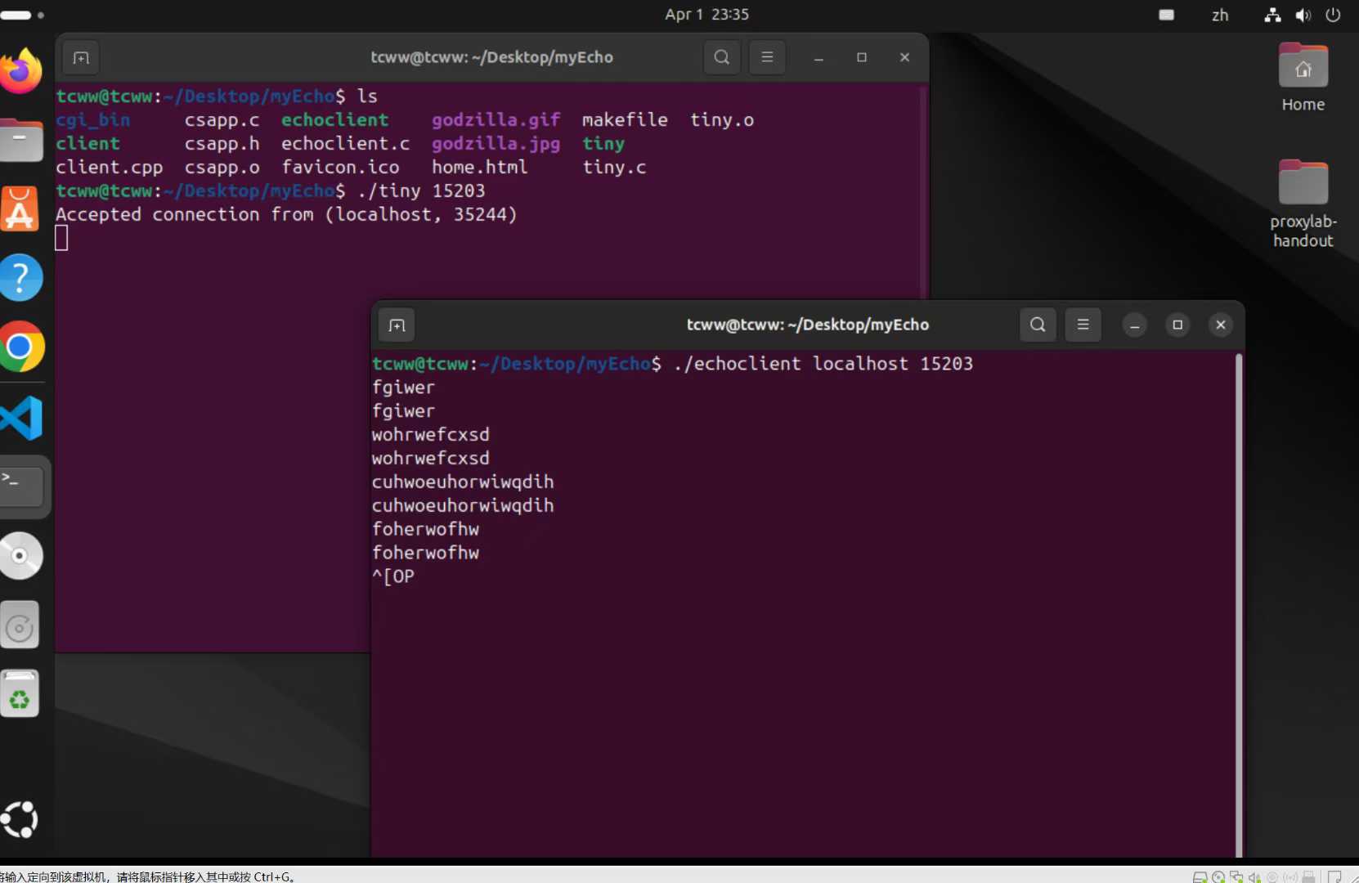Click the volume icon in the top bar
Screen dimensions: 1359x883
pos(1303,15)
